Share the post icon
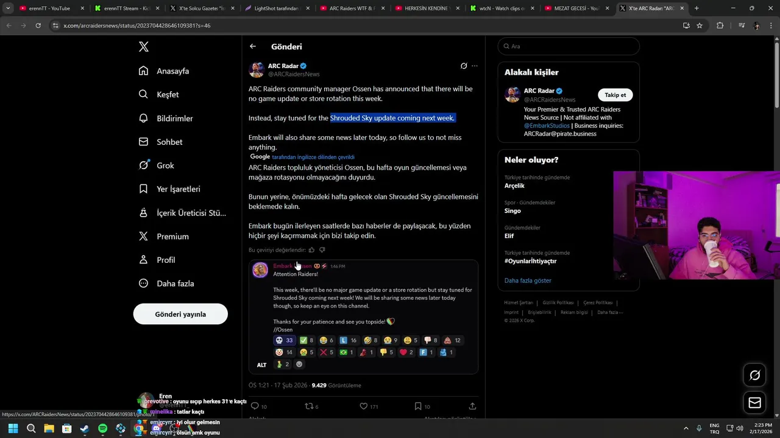780x438 pixels. (472, 406)
